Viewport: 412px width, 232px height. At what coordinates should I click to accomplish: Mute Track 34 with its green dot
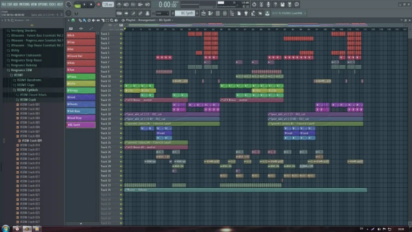[121, 190]
